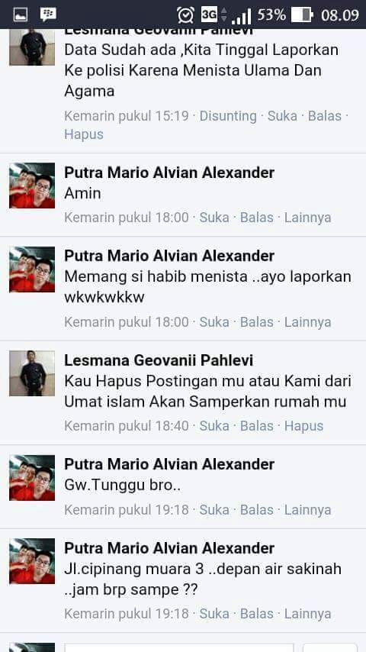Delete the 15:19 comment using Hapus
This screenshot has width=366, height=652.
(84, 134)
